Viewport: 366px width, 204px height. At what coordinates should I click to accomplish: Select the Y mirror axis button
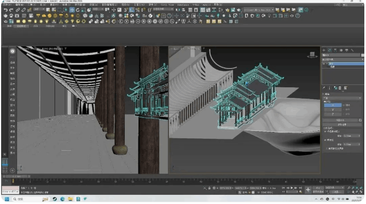click(x=333, y=109)
